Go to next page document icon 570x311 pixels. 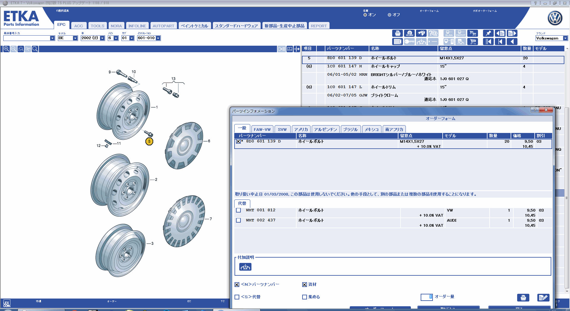(512, 33)
